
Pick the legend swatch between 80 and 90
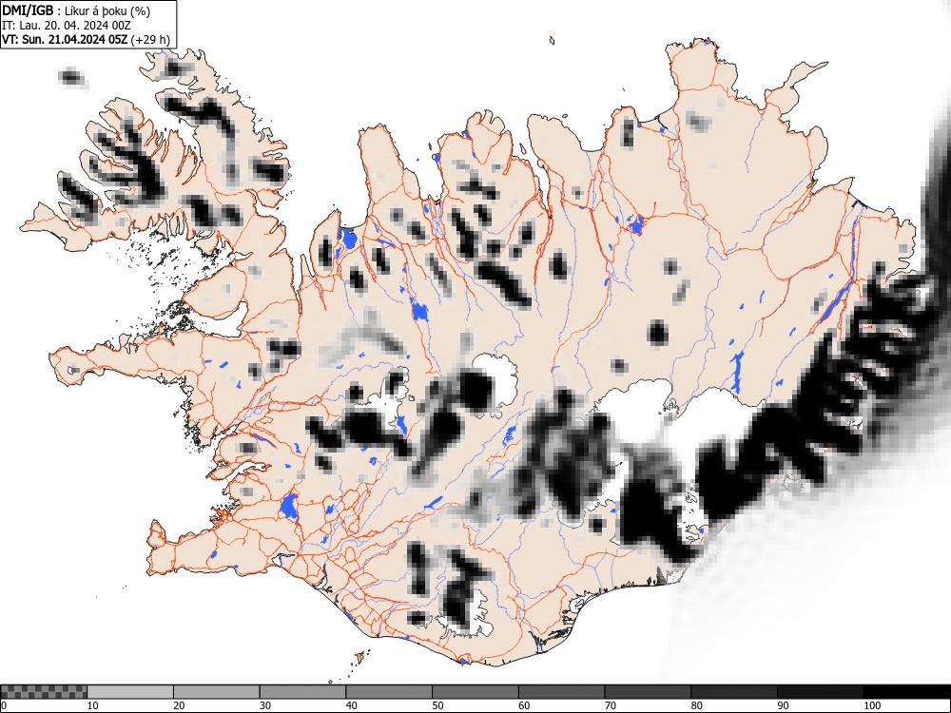(733, 692)
